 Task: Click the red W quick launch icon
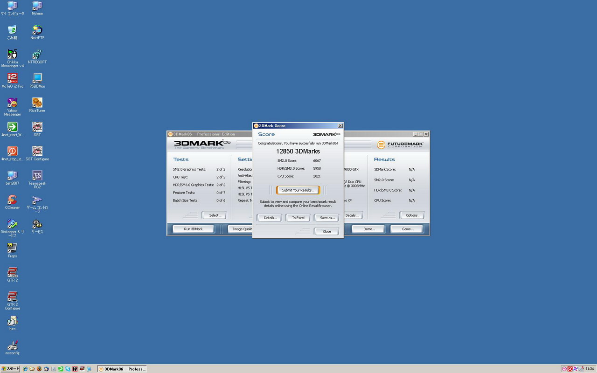point(75,369)
